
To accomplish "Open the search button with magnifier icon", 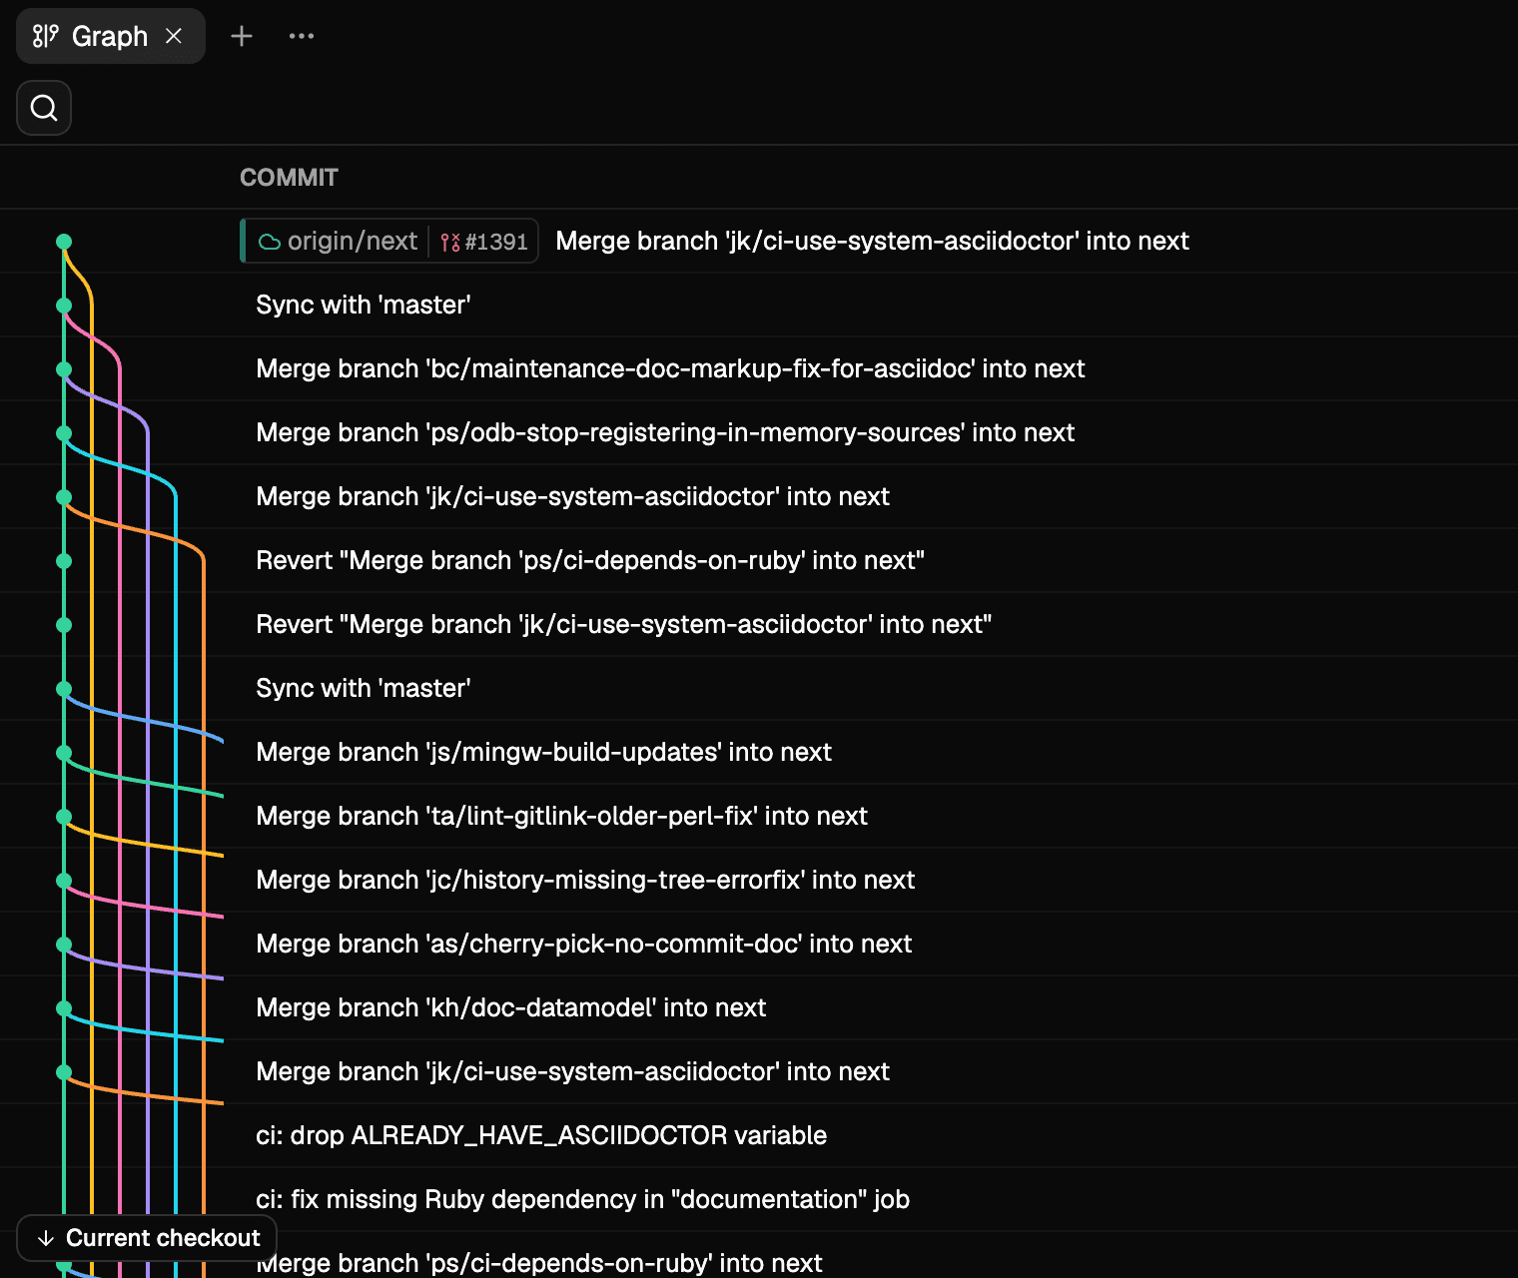I will coord(44,108).
